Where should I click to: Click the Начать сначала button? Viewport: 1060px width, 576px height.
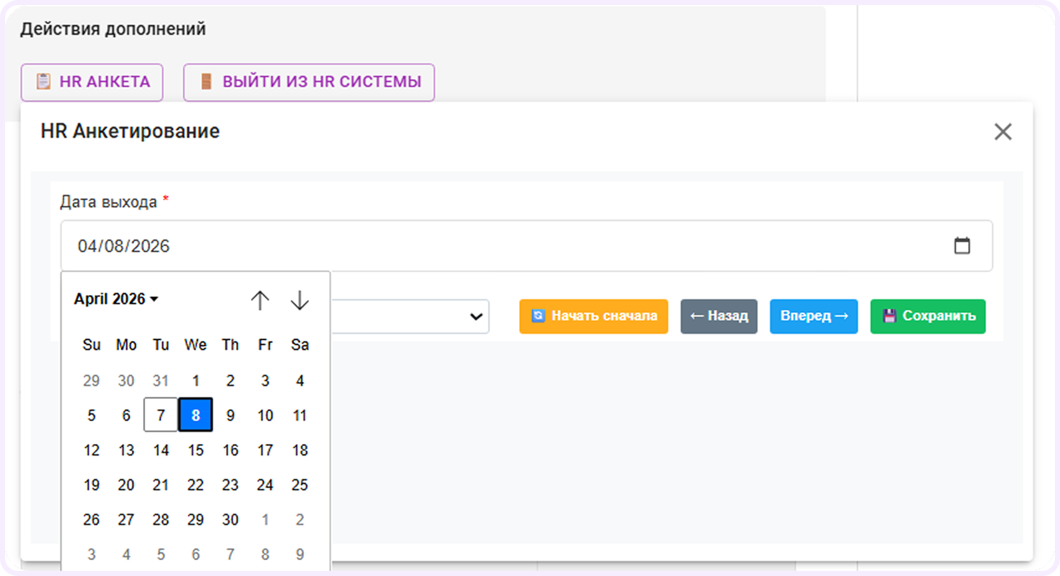pos(593,316)
